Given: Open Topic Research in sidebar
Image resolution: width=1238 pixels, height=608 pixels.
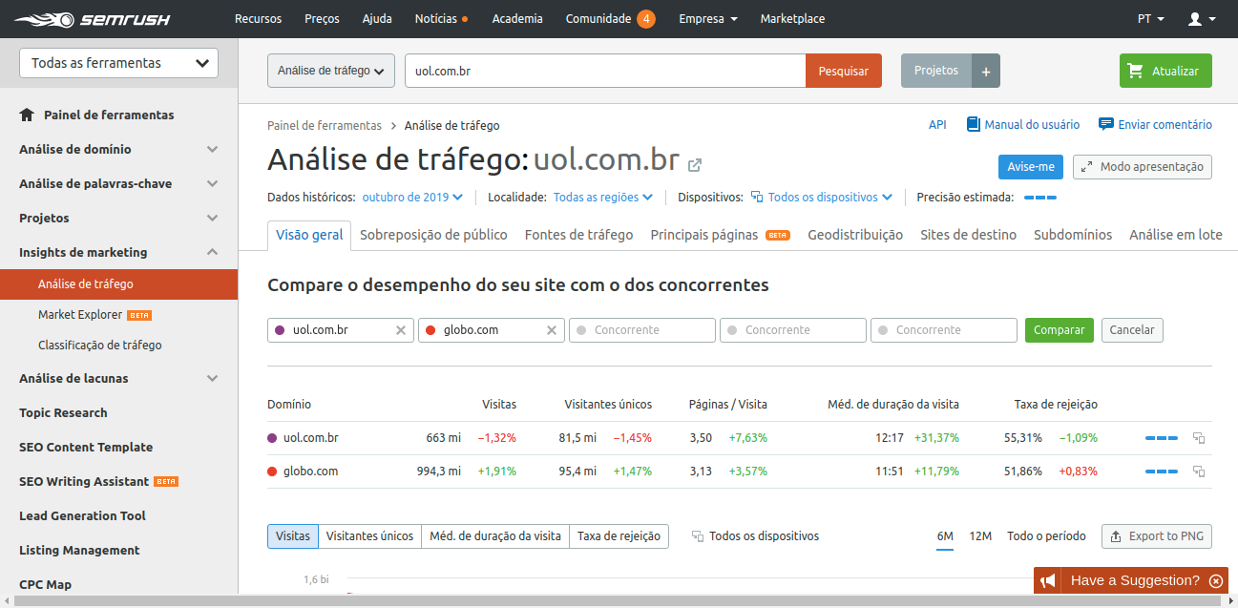Looking at the screenshot, I should [x=63, y=412].
